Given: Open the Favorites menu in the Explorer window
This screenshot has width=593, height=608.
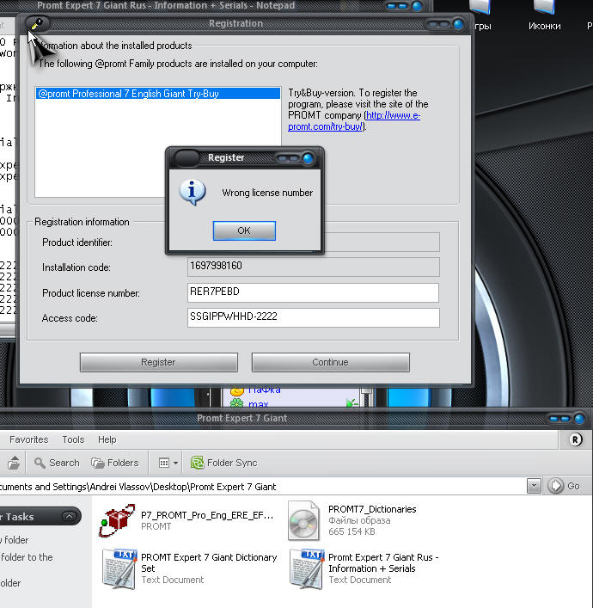Looking at the screenshot, I should 28,439.
